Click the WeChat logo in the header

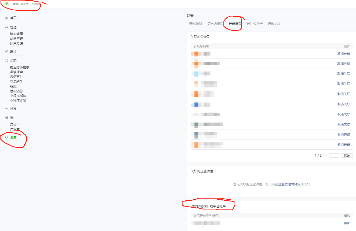[7, 4]
